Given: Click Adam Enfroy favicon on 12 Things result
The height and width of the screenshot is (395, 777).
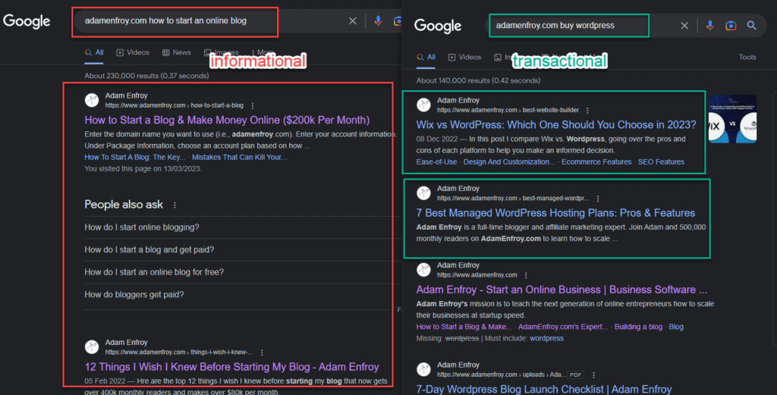Looking at the screenshot, I should 92,347.
